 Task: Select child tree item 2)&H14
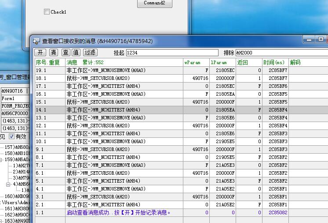pyautogui.click(x=22, y=172)
